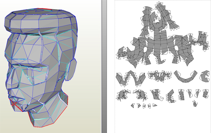Select the symmetrical many-flapped piece beside the W-shaped piece
211x133 pixels.
(160, 76)
